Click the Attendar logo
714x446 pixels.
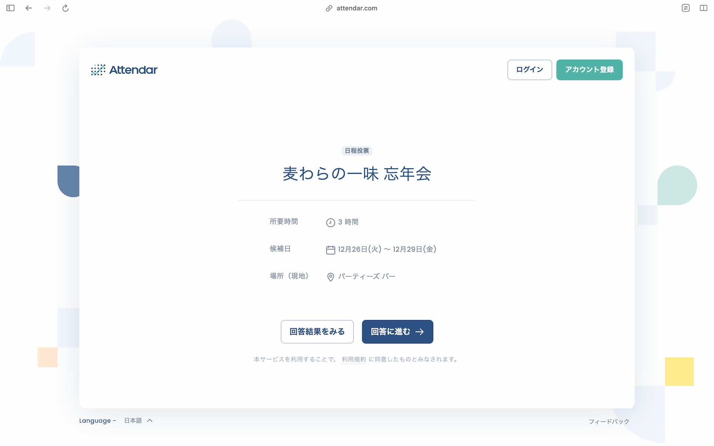pos(124,70)
